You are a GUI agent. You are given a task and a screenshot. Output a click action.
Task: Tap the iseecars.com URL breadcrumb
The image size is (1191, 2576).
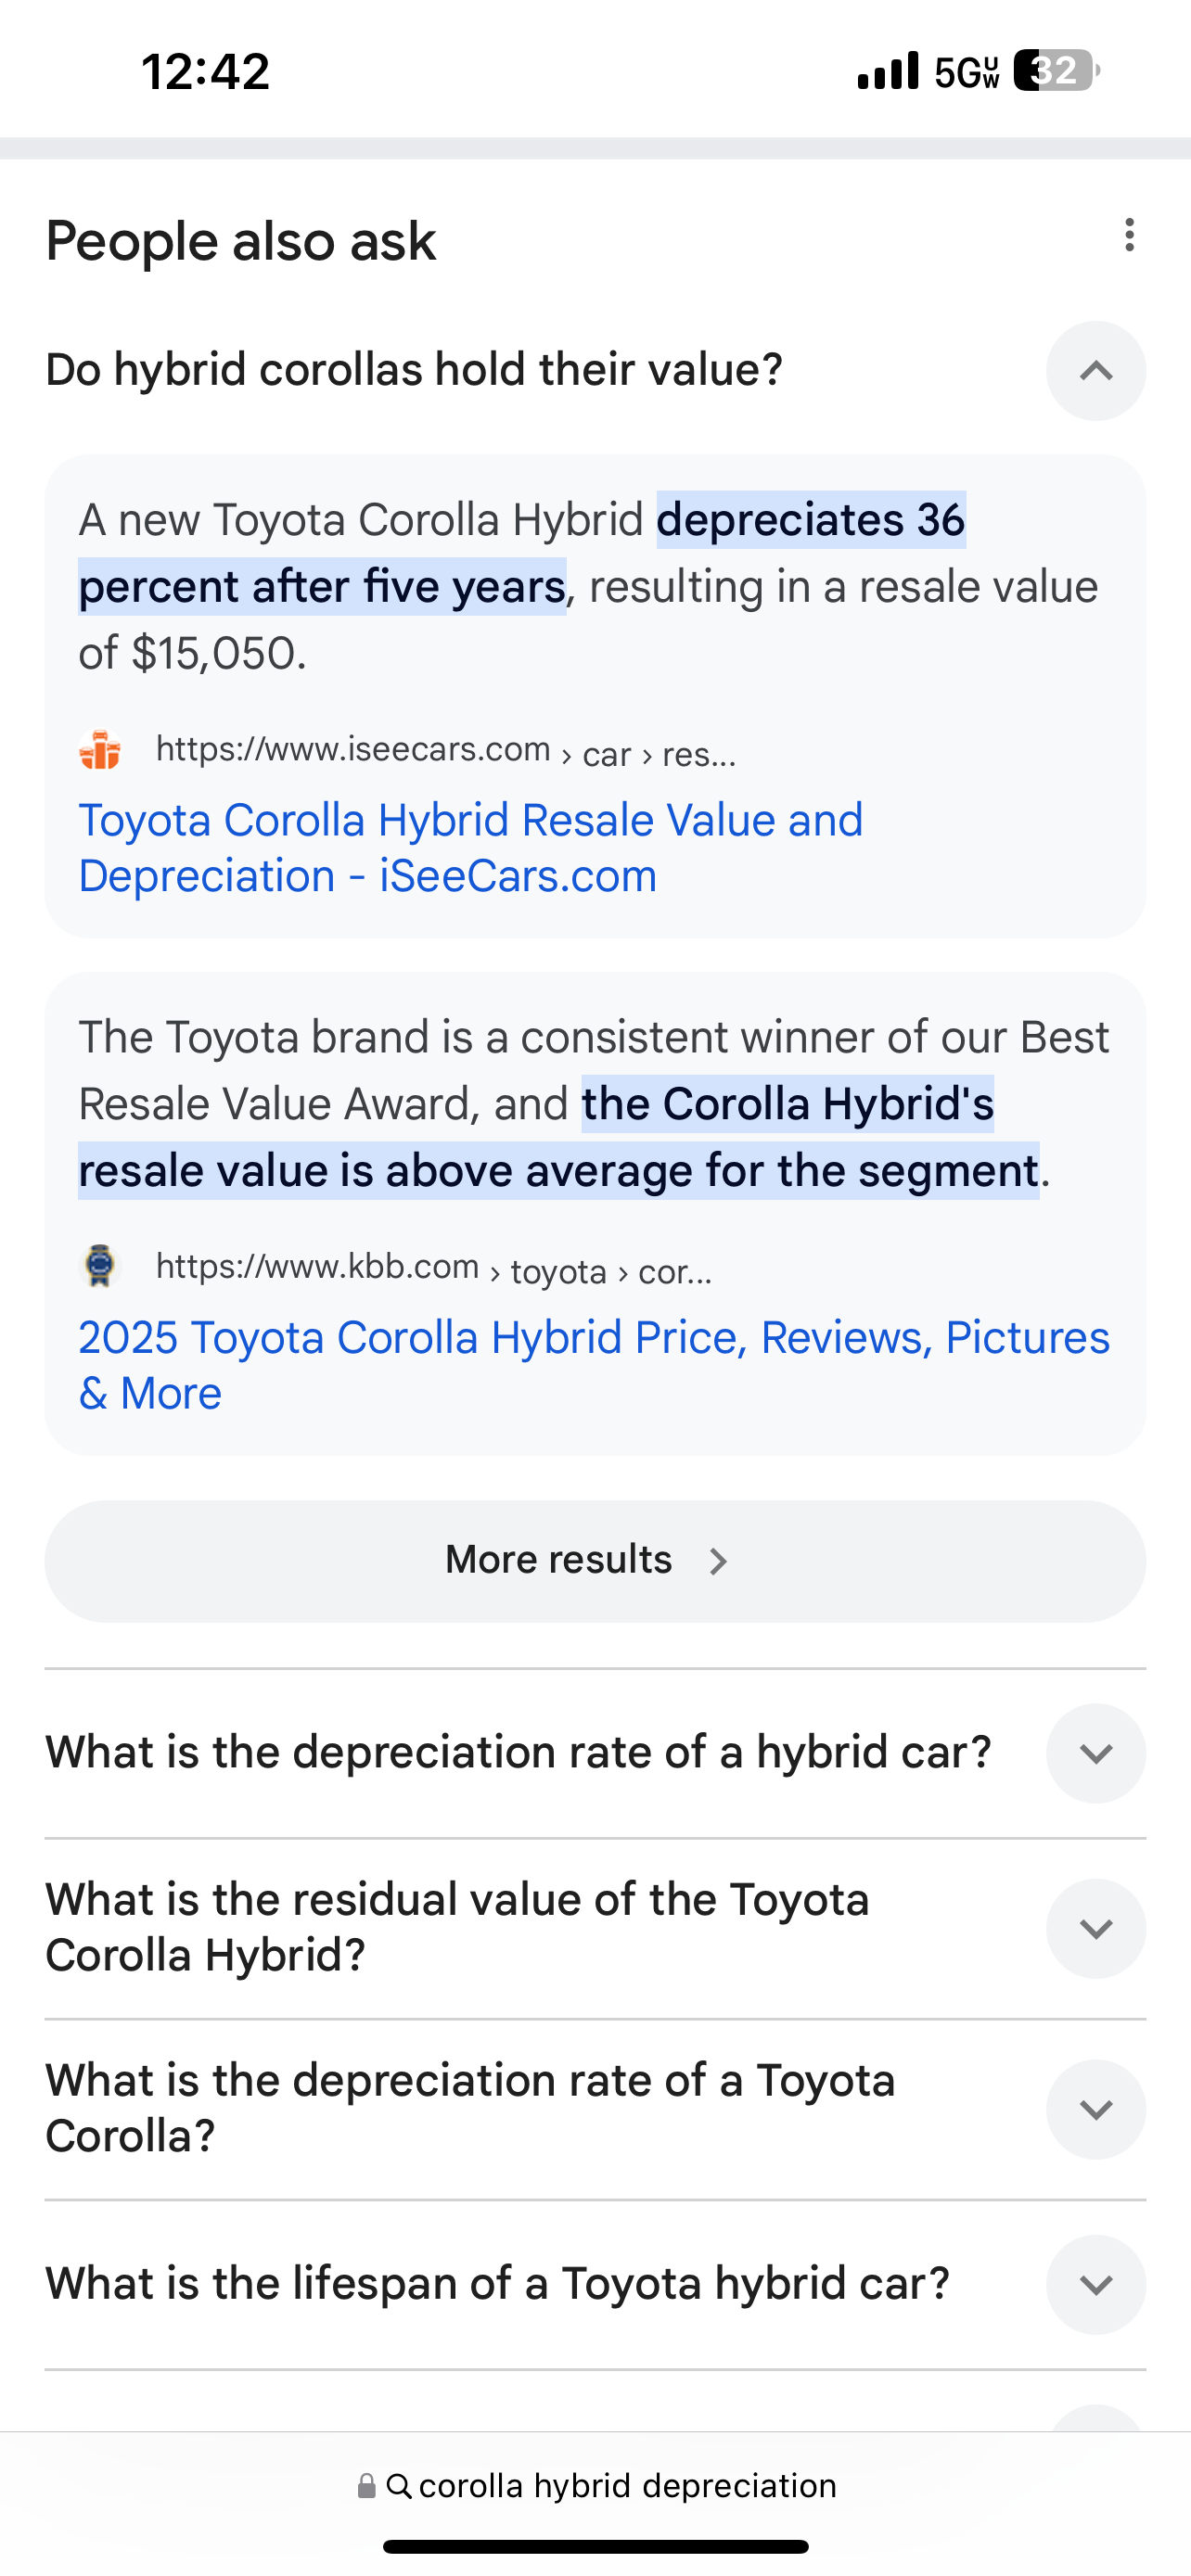(446, 750)
